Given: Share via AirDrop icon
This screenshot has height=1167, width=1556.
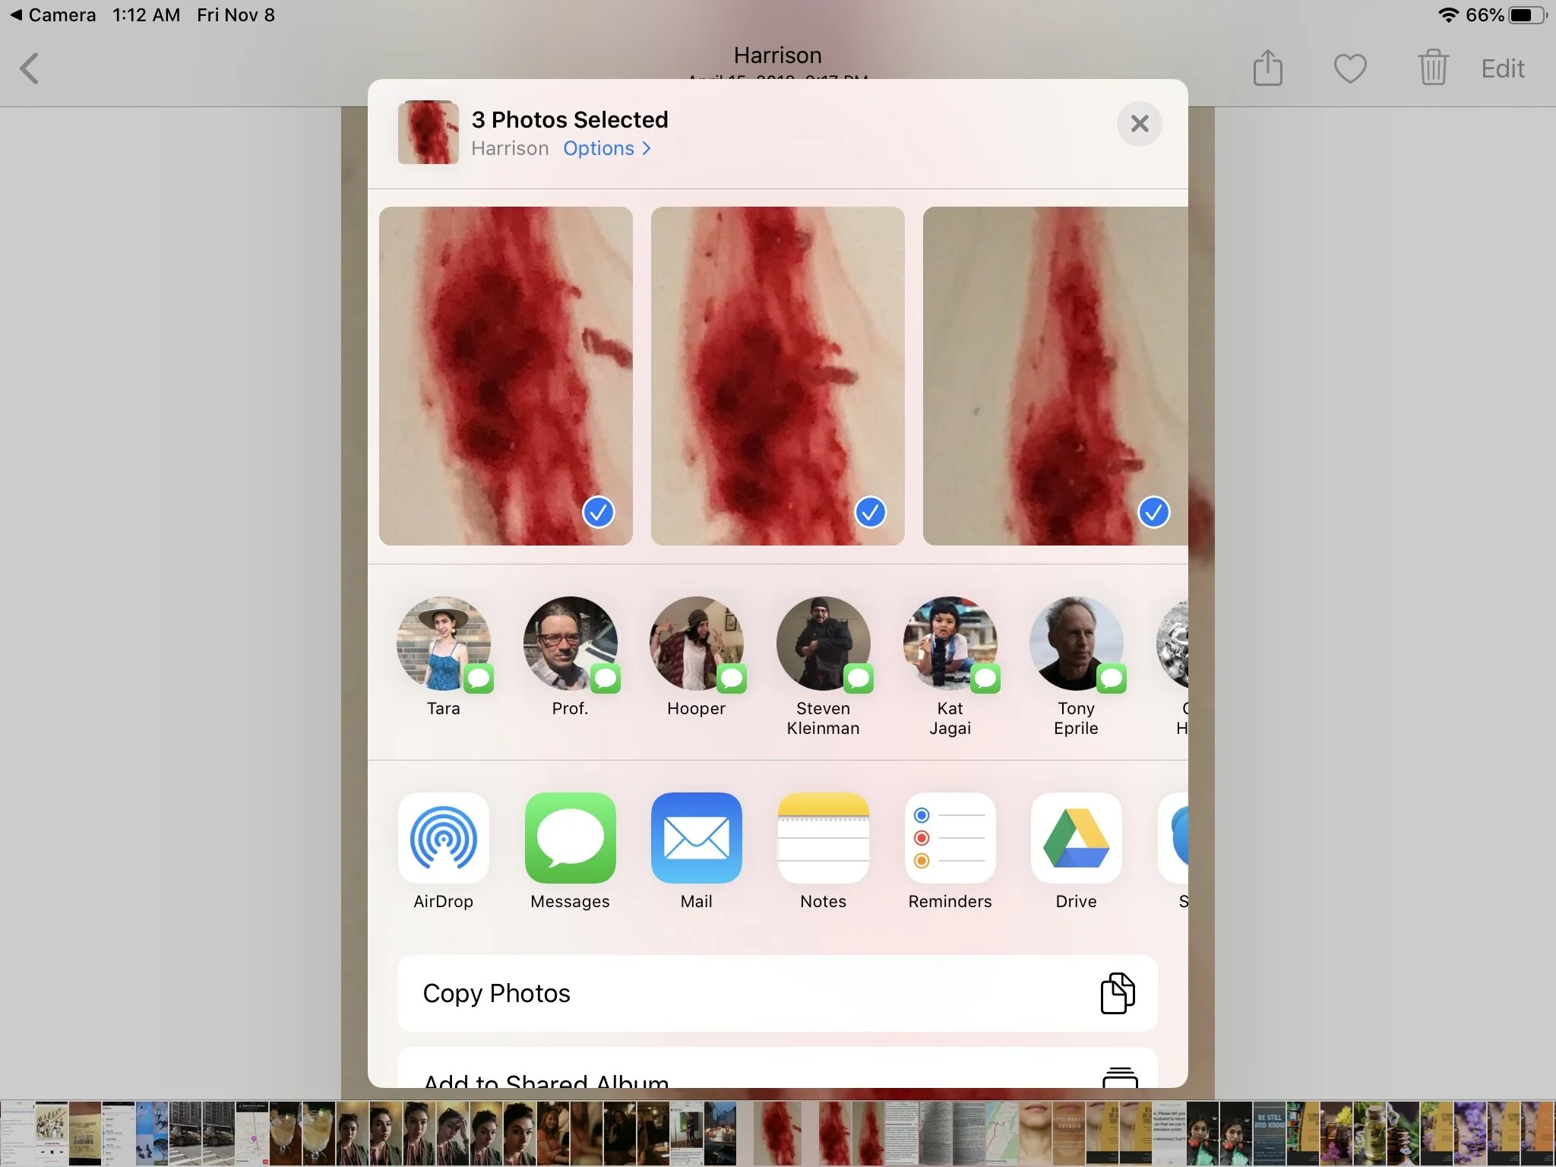Looking at the screenshot, I should point(443,838).
